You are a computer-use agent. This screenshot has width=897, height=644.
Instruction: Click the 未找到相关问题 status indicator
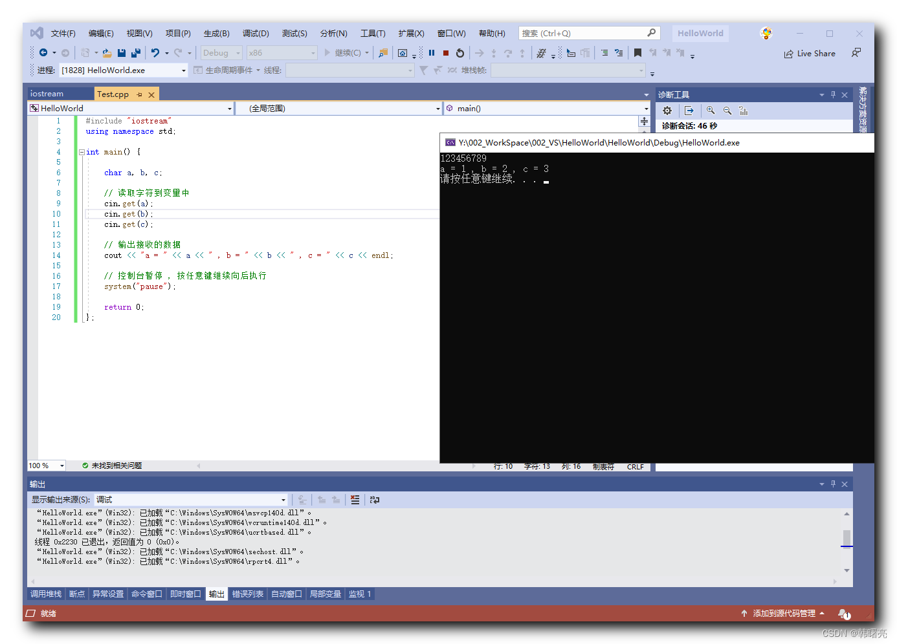click(112, 466)
